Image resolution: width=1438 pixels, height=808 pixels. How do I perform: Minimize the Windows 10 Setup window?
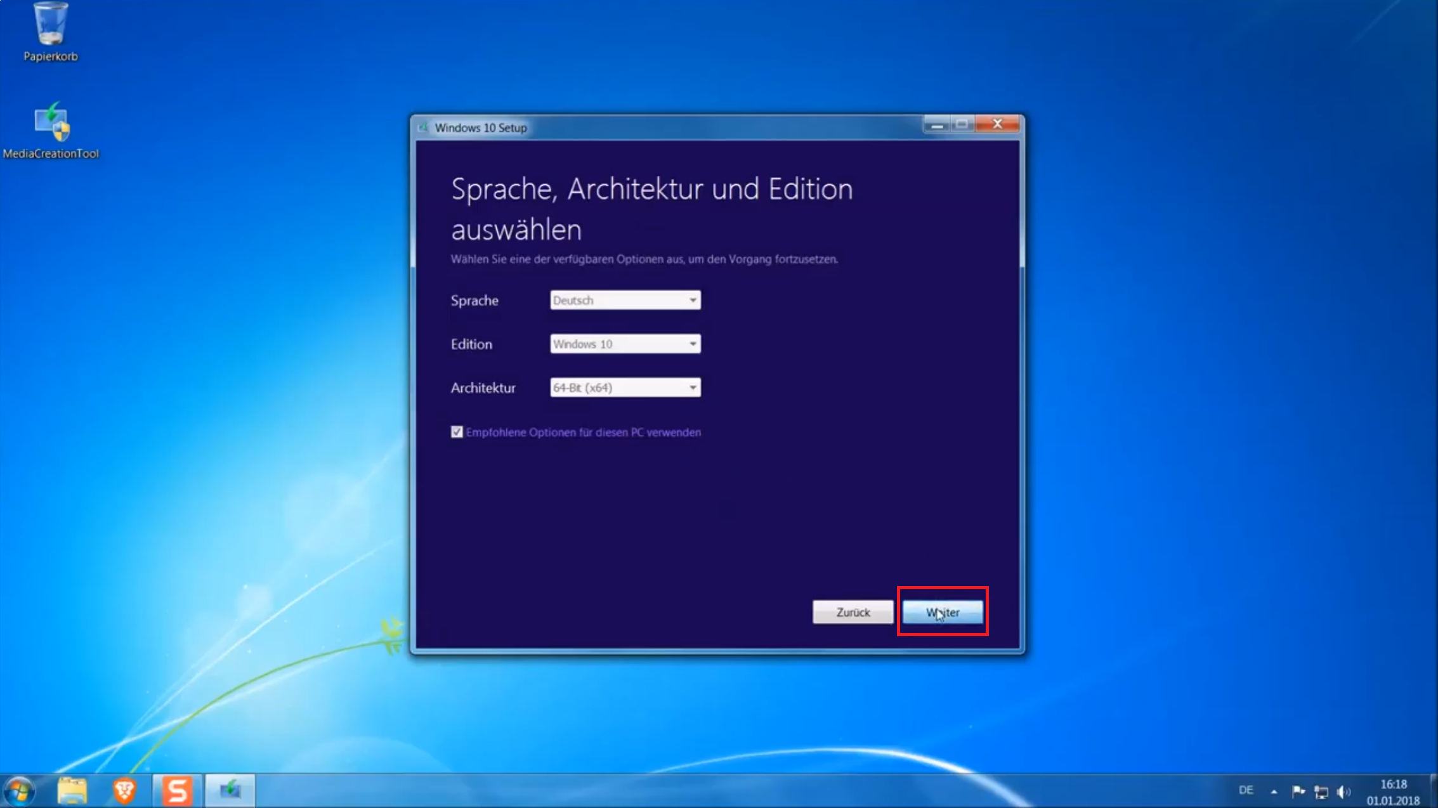coord(936,124)
